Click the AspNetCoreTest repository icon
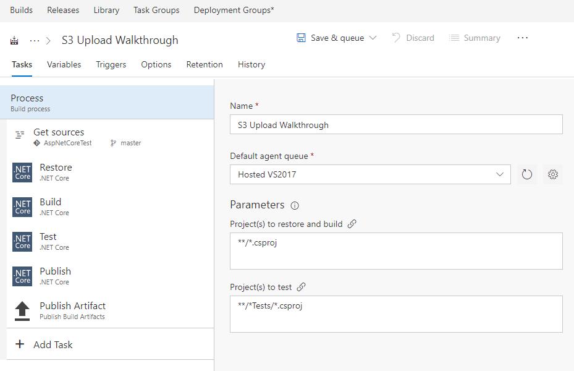574x371 pixels. 36,143
